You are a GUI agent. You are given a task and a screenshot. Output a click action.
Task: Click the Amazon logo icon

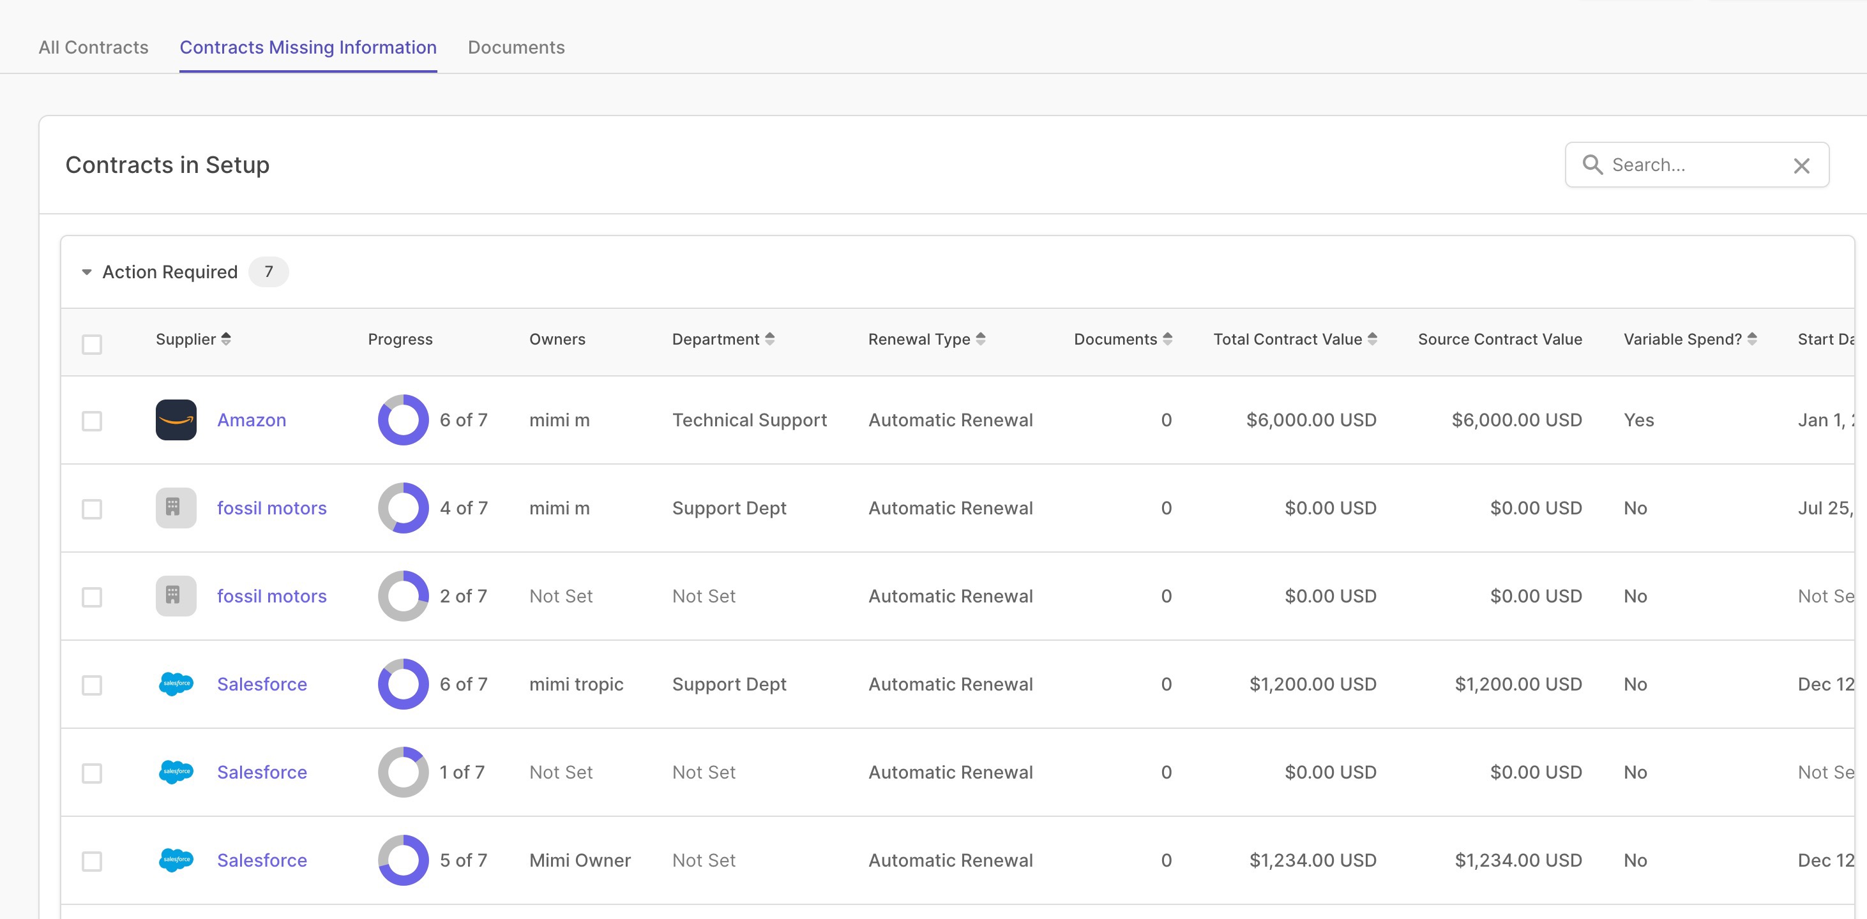pyautogui.click(x=176, y=420)
